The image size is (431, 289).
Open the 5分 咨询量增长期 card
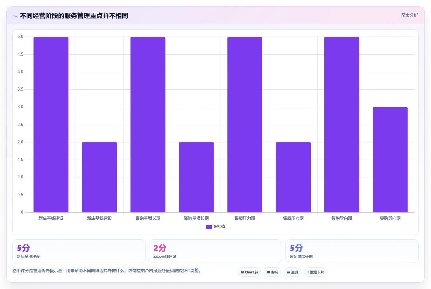352,251
